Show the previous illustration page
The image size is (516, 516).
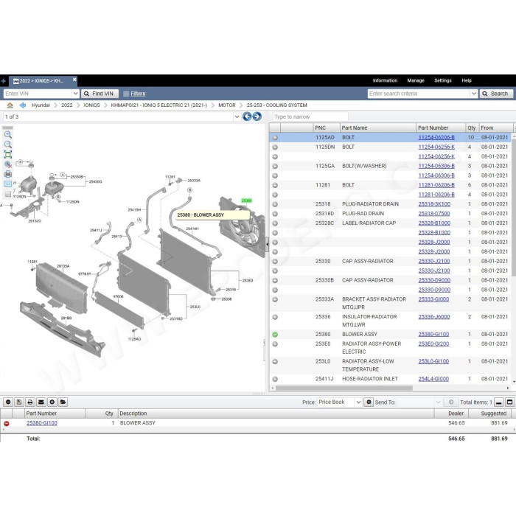coord(247,116)
